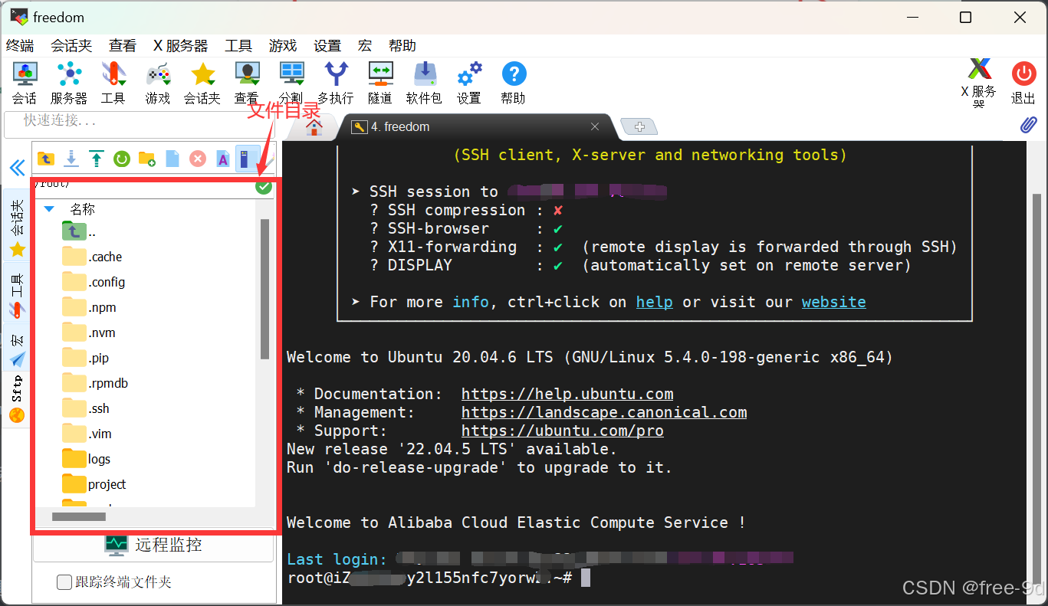
Task: Collapse the 名称 tree expander
Action: tap(49, 208)
